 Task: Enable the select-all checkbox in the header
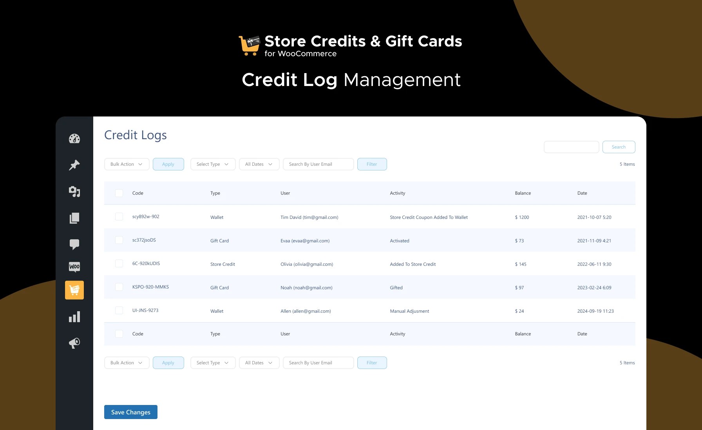[119, 193]
